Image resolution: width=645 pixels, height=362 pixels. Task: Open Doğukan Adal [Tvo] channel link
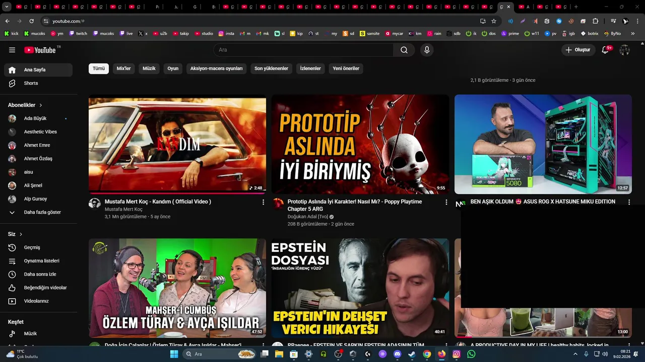point(308,217)
